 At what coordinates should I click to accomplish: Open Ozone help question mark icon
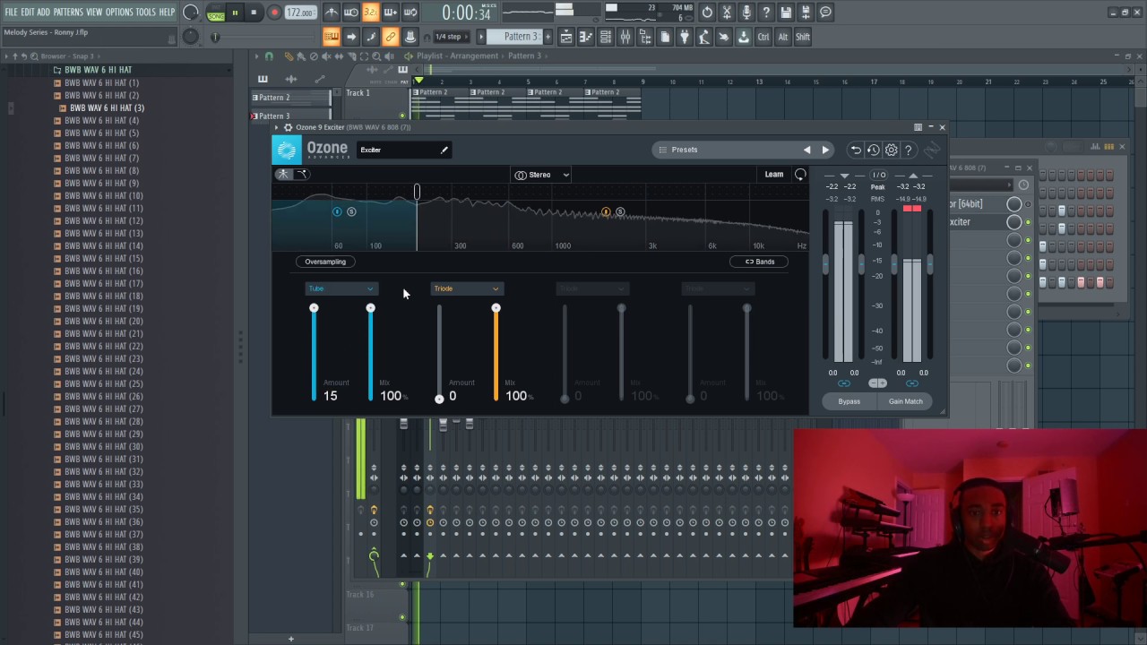908,150
